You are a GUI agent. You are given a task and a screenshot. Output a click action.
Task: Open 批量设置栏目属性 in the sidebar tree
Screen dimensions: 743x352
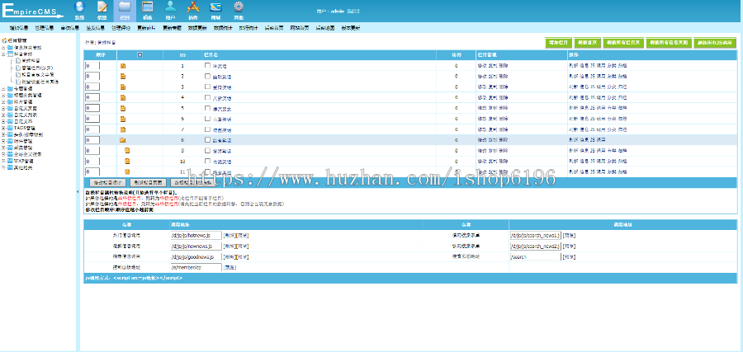coord(40,82)
